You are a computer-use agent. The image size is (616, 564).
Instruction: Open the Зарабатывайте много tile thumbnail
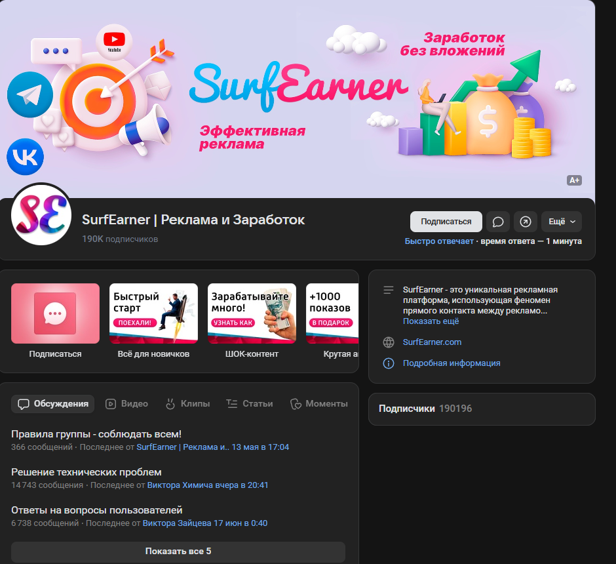(x=252, y=313)
